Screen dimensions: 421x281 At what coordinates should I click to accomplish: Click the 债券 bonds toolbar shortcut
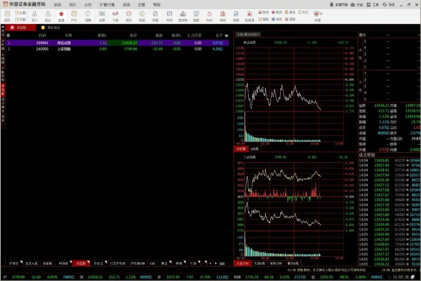point(277,20)
